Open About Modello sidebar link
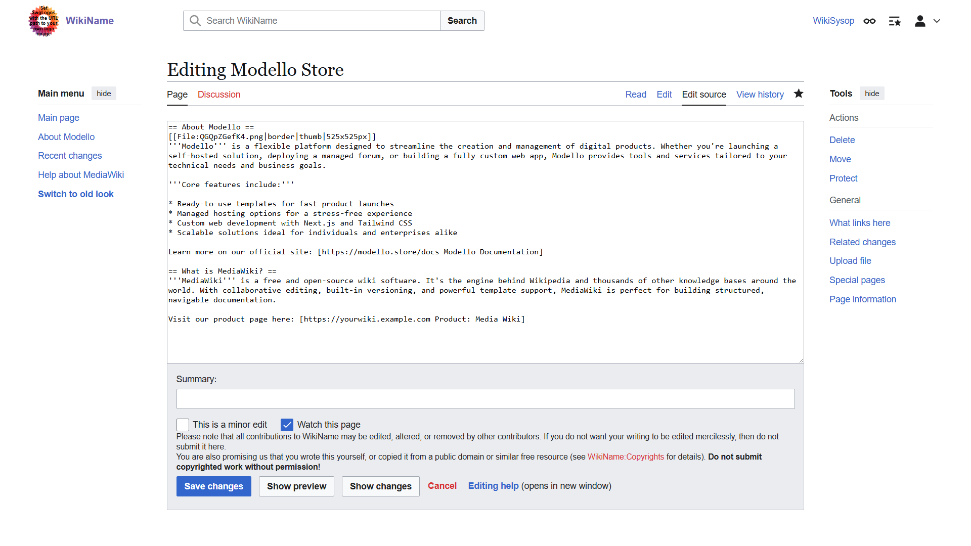The width and height of the screenshot is (971, 546). 66,137
